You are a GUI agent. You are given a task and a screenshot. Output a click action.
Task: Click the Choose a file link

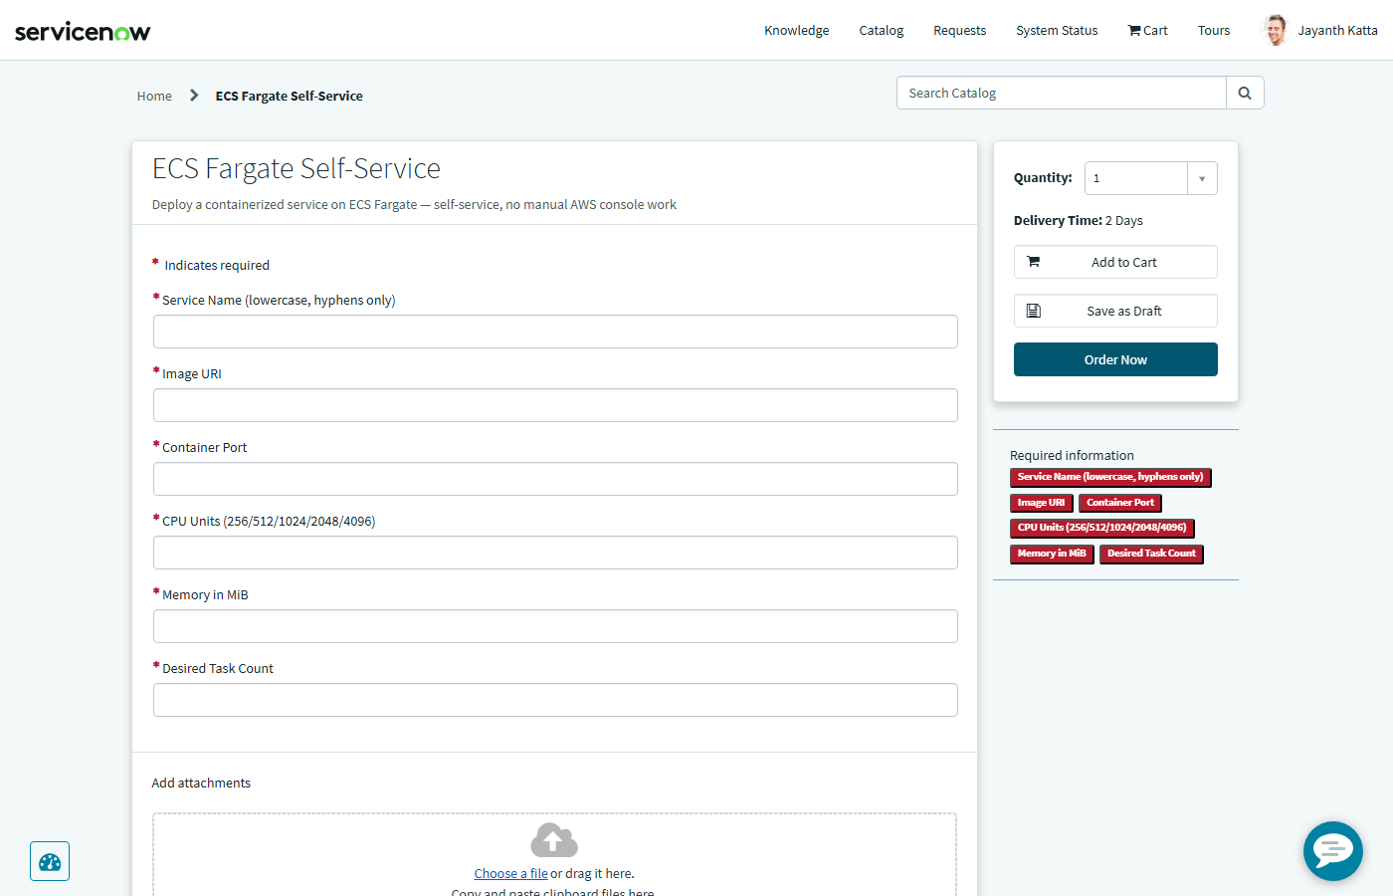[510, 873]
